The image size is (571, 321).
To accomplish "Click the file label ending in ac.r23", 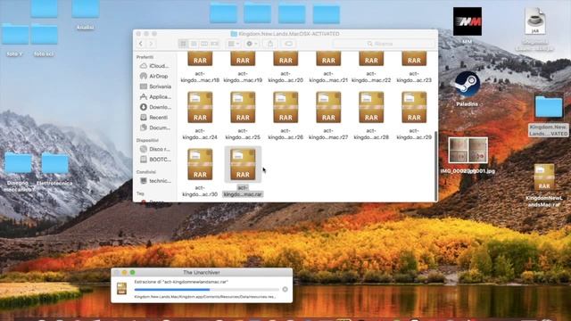I will [x=414, y=77].
